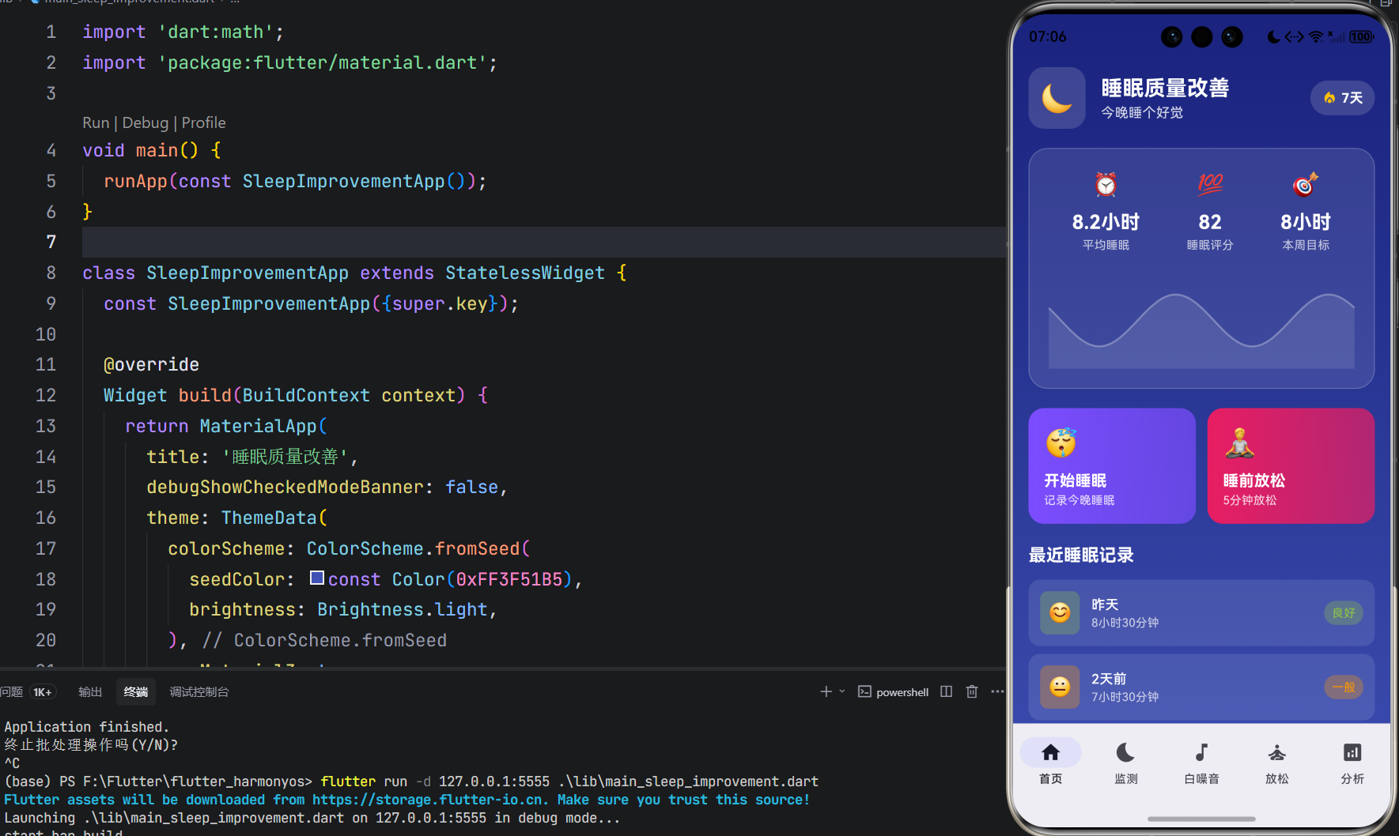The height and width of the screenshot is (836, 1399).
Task: Click the 最近睡眠记录 section heading
Action: pyautogui.click(x=1081, y=555)
